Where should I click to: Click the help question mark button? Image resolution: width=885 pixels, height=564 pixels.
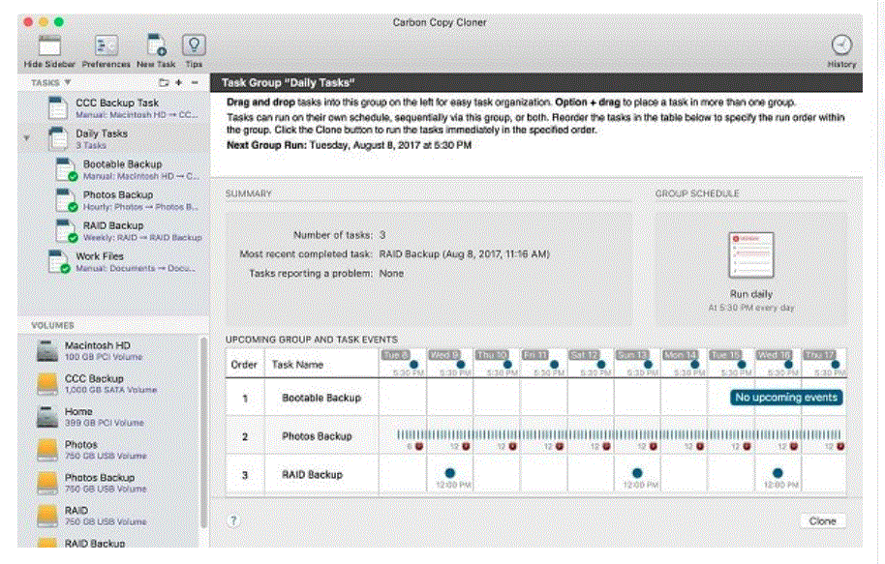[233, 520]
